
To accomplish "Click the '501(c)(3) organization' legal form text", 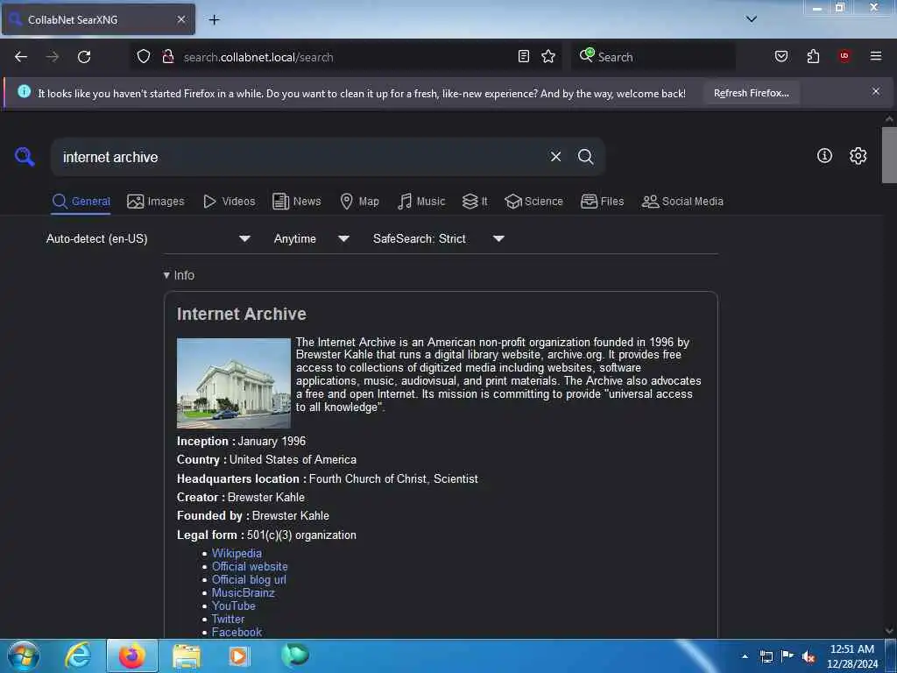I will coord(301,535).
